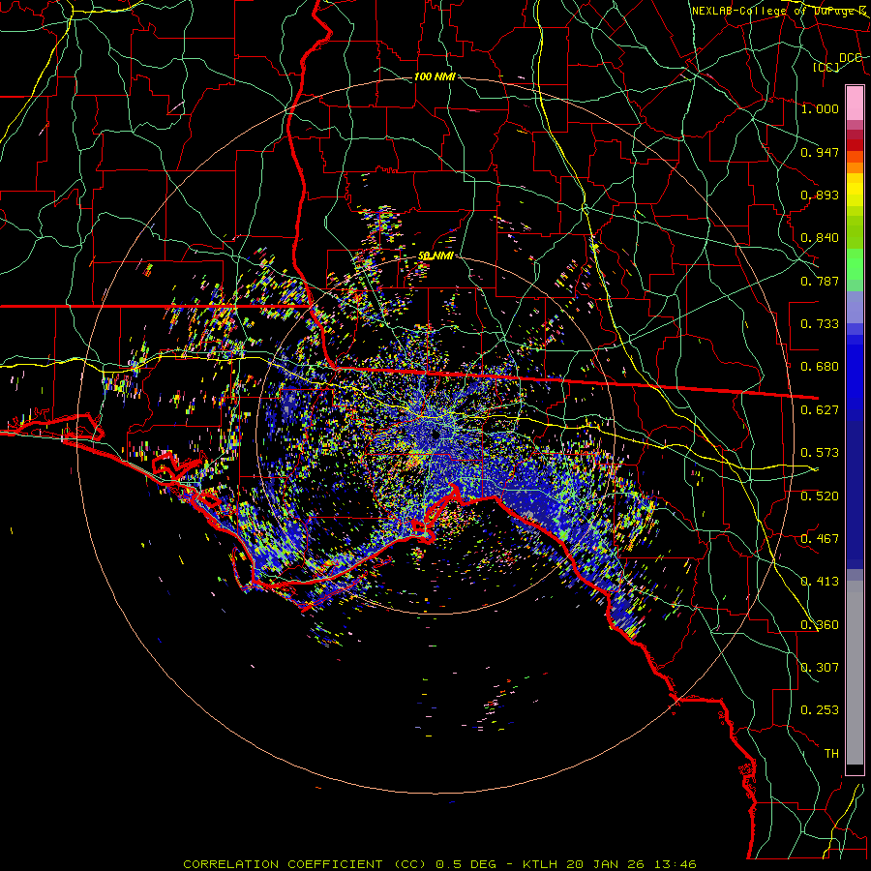Click the 0.5 DEG elevation text
Viewport: 871px width, 871px height.
(x=466, y=864)
